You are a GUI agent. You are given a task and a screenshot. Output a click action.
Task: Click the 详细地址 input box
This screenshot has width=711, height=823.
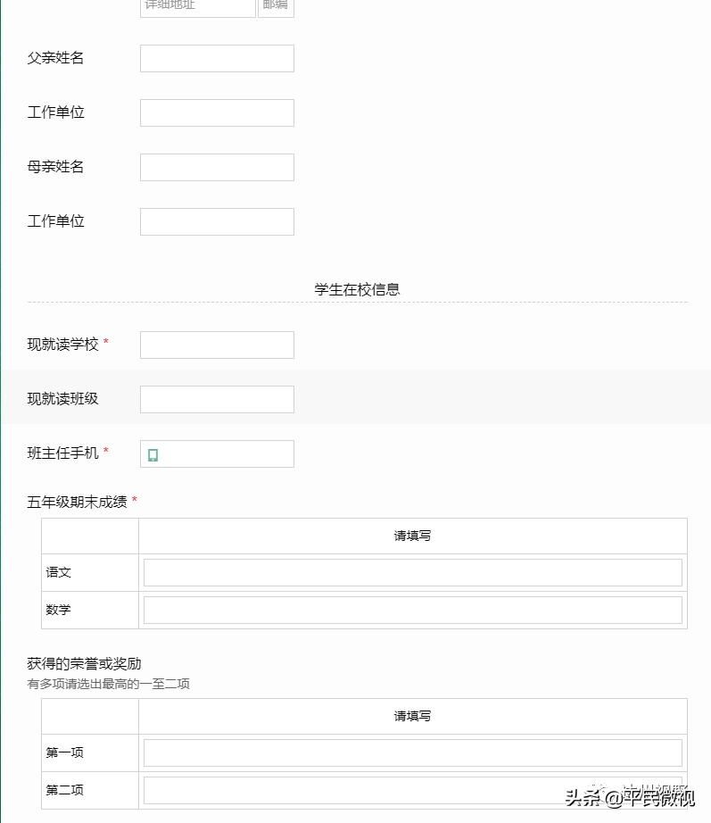[197, 7]
